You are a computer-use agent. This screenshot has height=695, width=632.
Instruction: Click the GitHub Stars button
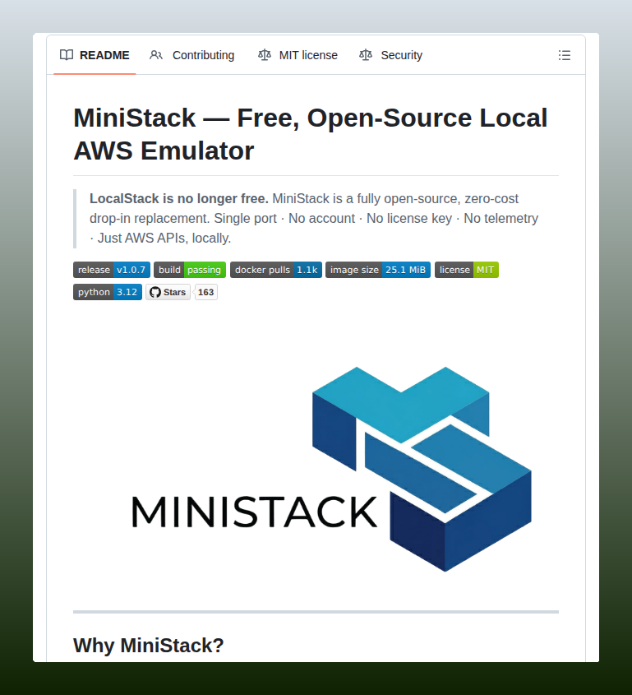pos(168,292)
